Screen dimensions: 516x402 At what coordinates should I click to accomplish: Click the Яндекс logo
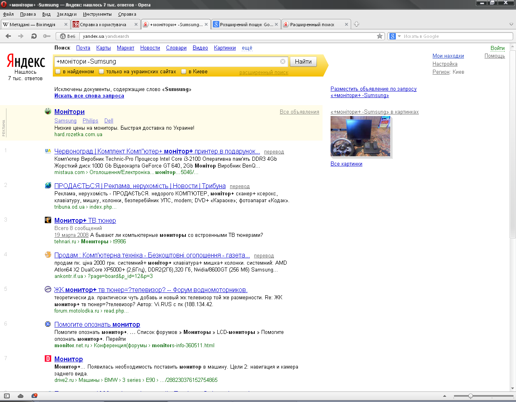tap(26, 62)
